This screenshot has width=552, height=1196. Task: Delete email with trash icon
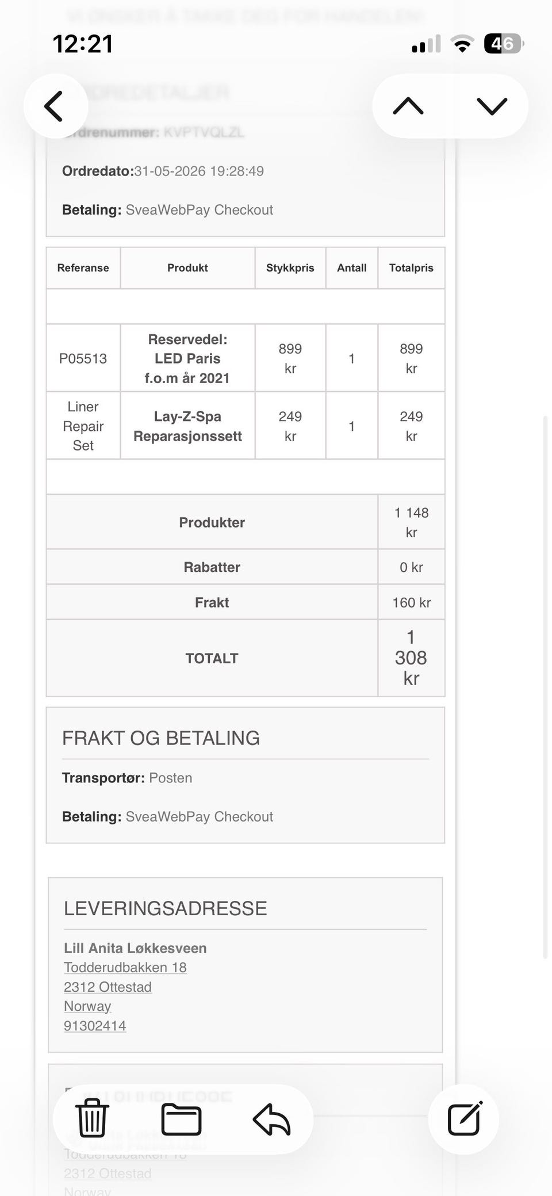point(92,1118)
